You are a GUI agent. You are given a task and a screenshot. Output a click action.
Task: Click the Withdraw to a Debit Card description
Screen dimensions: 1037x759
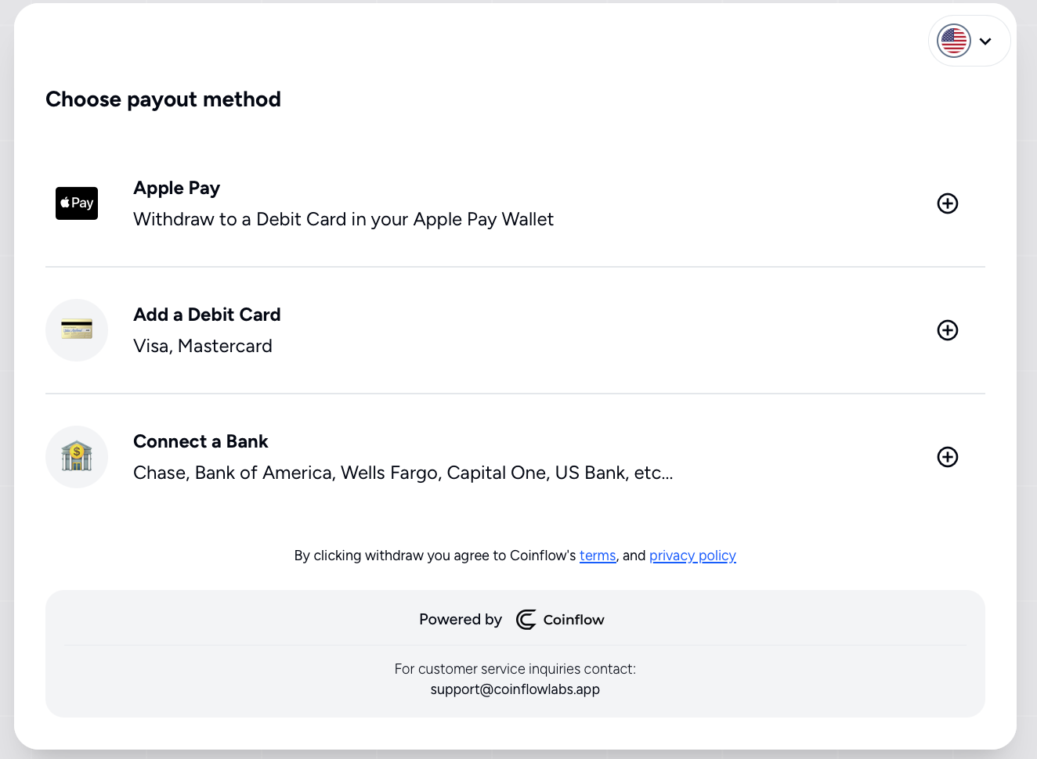click(343, 220)
